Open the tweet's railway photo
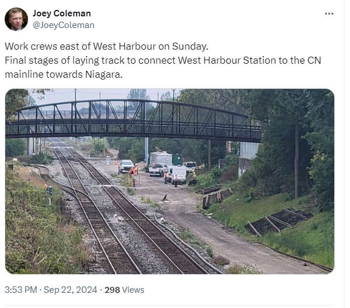 [x=169, y=181]
